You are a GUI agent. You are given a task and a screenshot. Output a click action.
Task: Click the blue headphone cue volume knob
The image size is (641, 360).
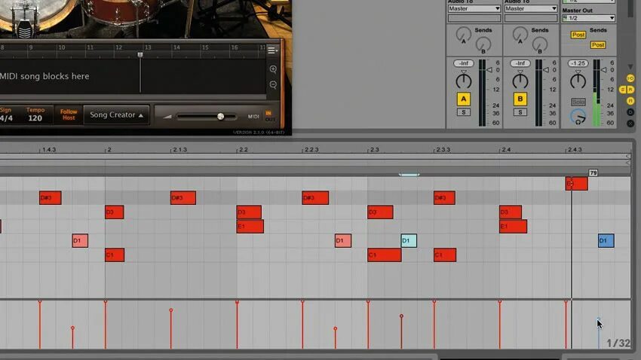tap(578, 117)
